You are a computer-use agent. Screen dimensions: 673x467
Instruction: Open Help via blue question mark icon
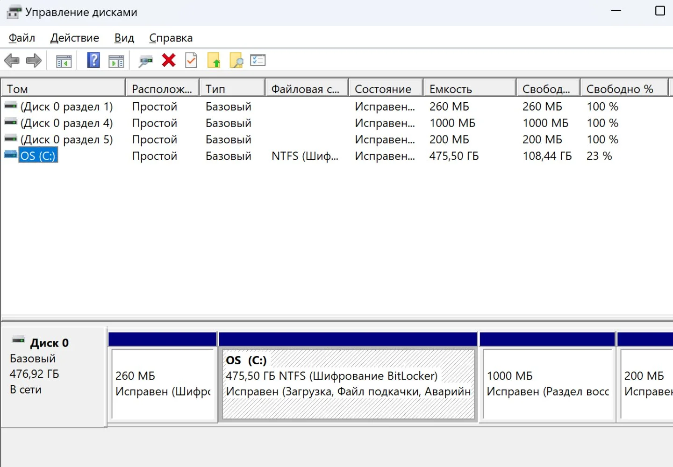94,60
